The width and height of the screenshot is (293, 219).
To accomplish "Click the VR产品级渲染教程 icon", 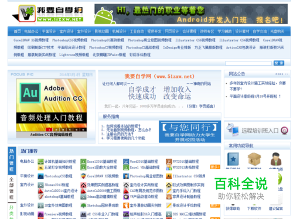I will pos(126,197).
